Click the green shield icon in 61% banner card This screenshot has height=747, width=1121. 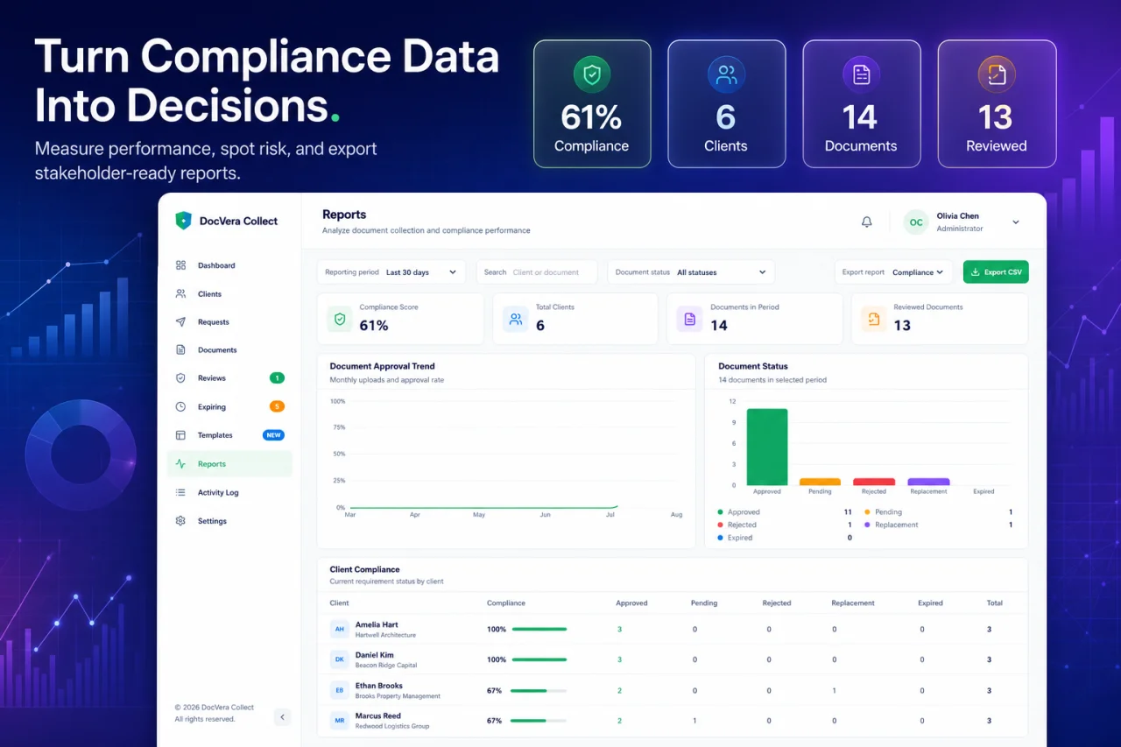click(592, 74)
